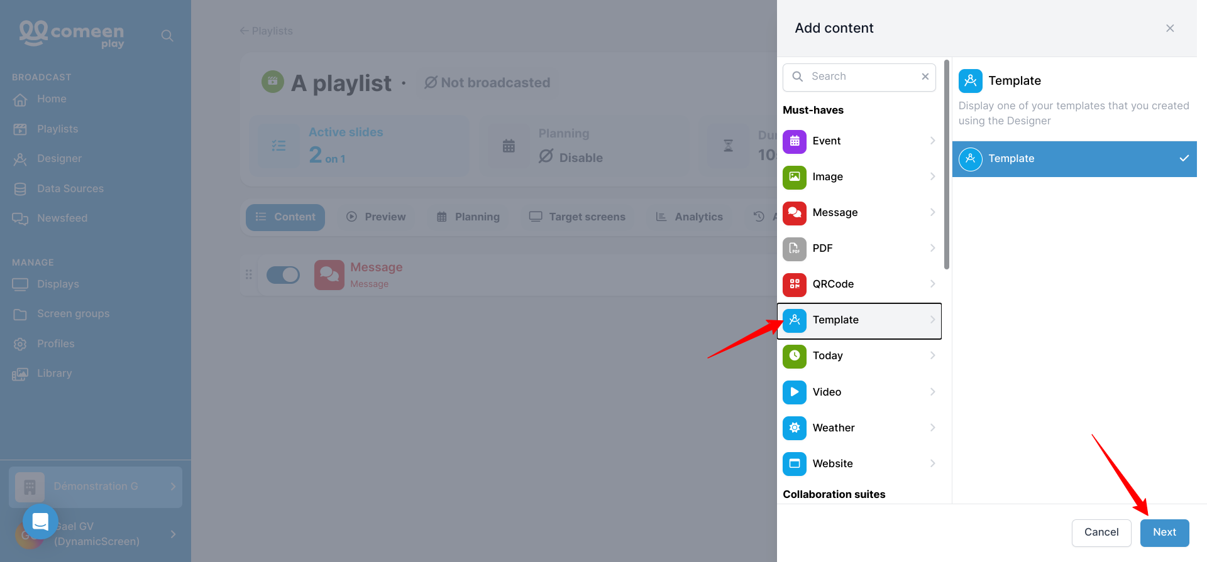Click the Library pictures icon
The width and height of the screenshot is (1207, 562).
(x=20, y=374)
